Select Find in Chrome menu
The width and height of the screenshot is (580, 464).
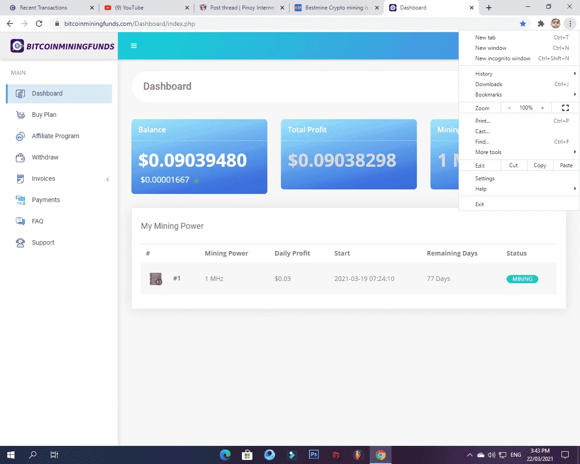[x=519, y=142]
